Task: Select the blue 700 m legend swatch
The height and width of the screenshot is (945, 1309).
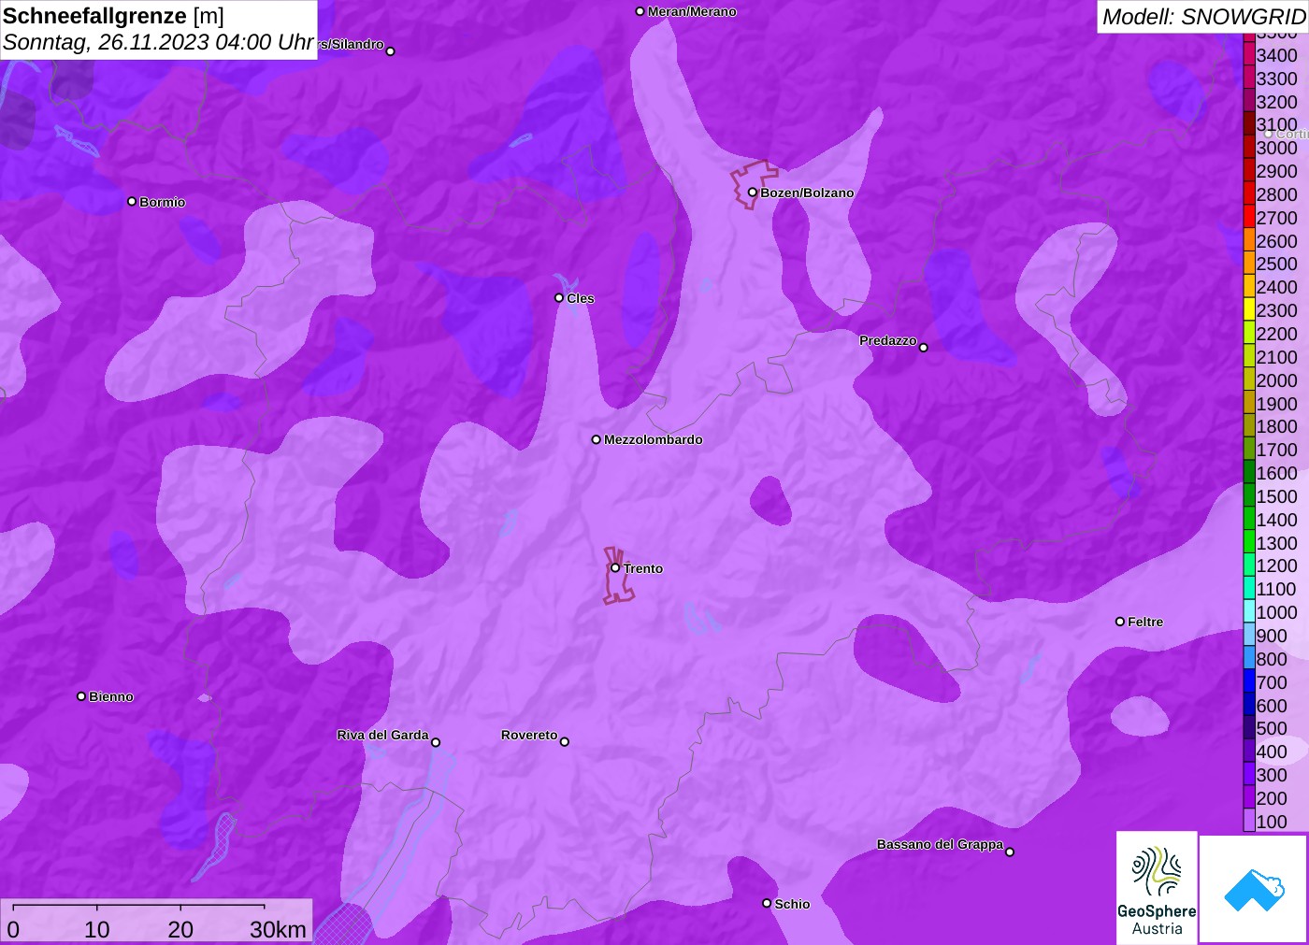Action: pos(1249,681)
